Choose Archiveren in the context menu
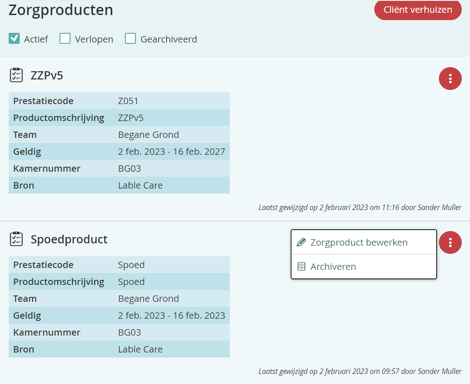The width and height of the screenshot is (470, 384). click(x=333, y=267)
